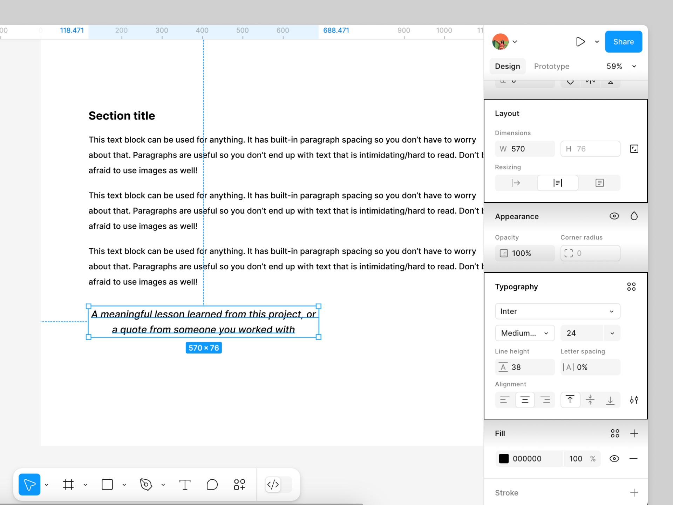Select the Comment tool
The image size is (673, 505).
(x=212, y=485)
